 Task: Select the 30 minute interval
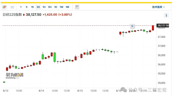(x=38, y=7)
